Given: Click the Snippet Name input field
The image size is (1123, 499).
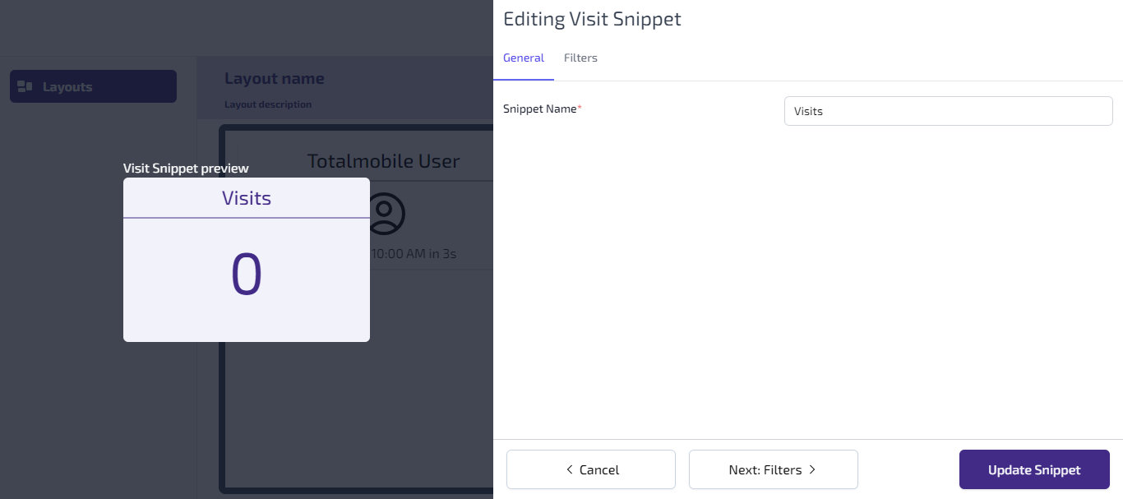Looking at the screenshot, I should pyautogui.click(x=948, y=111).
